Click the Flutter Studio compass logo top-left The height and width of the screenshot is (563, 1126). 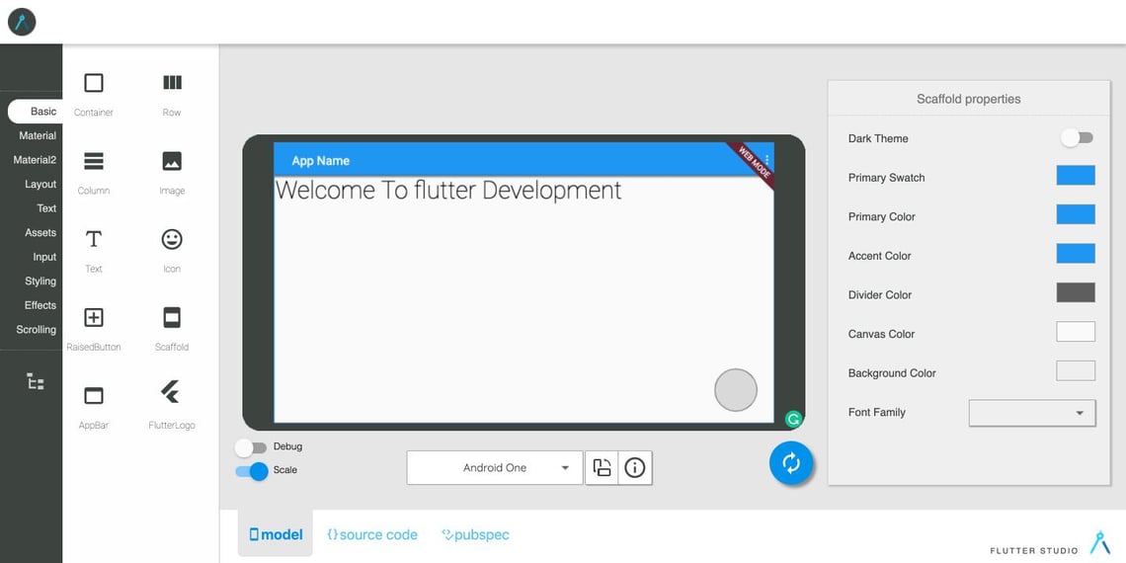point(22,22)
